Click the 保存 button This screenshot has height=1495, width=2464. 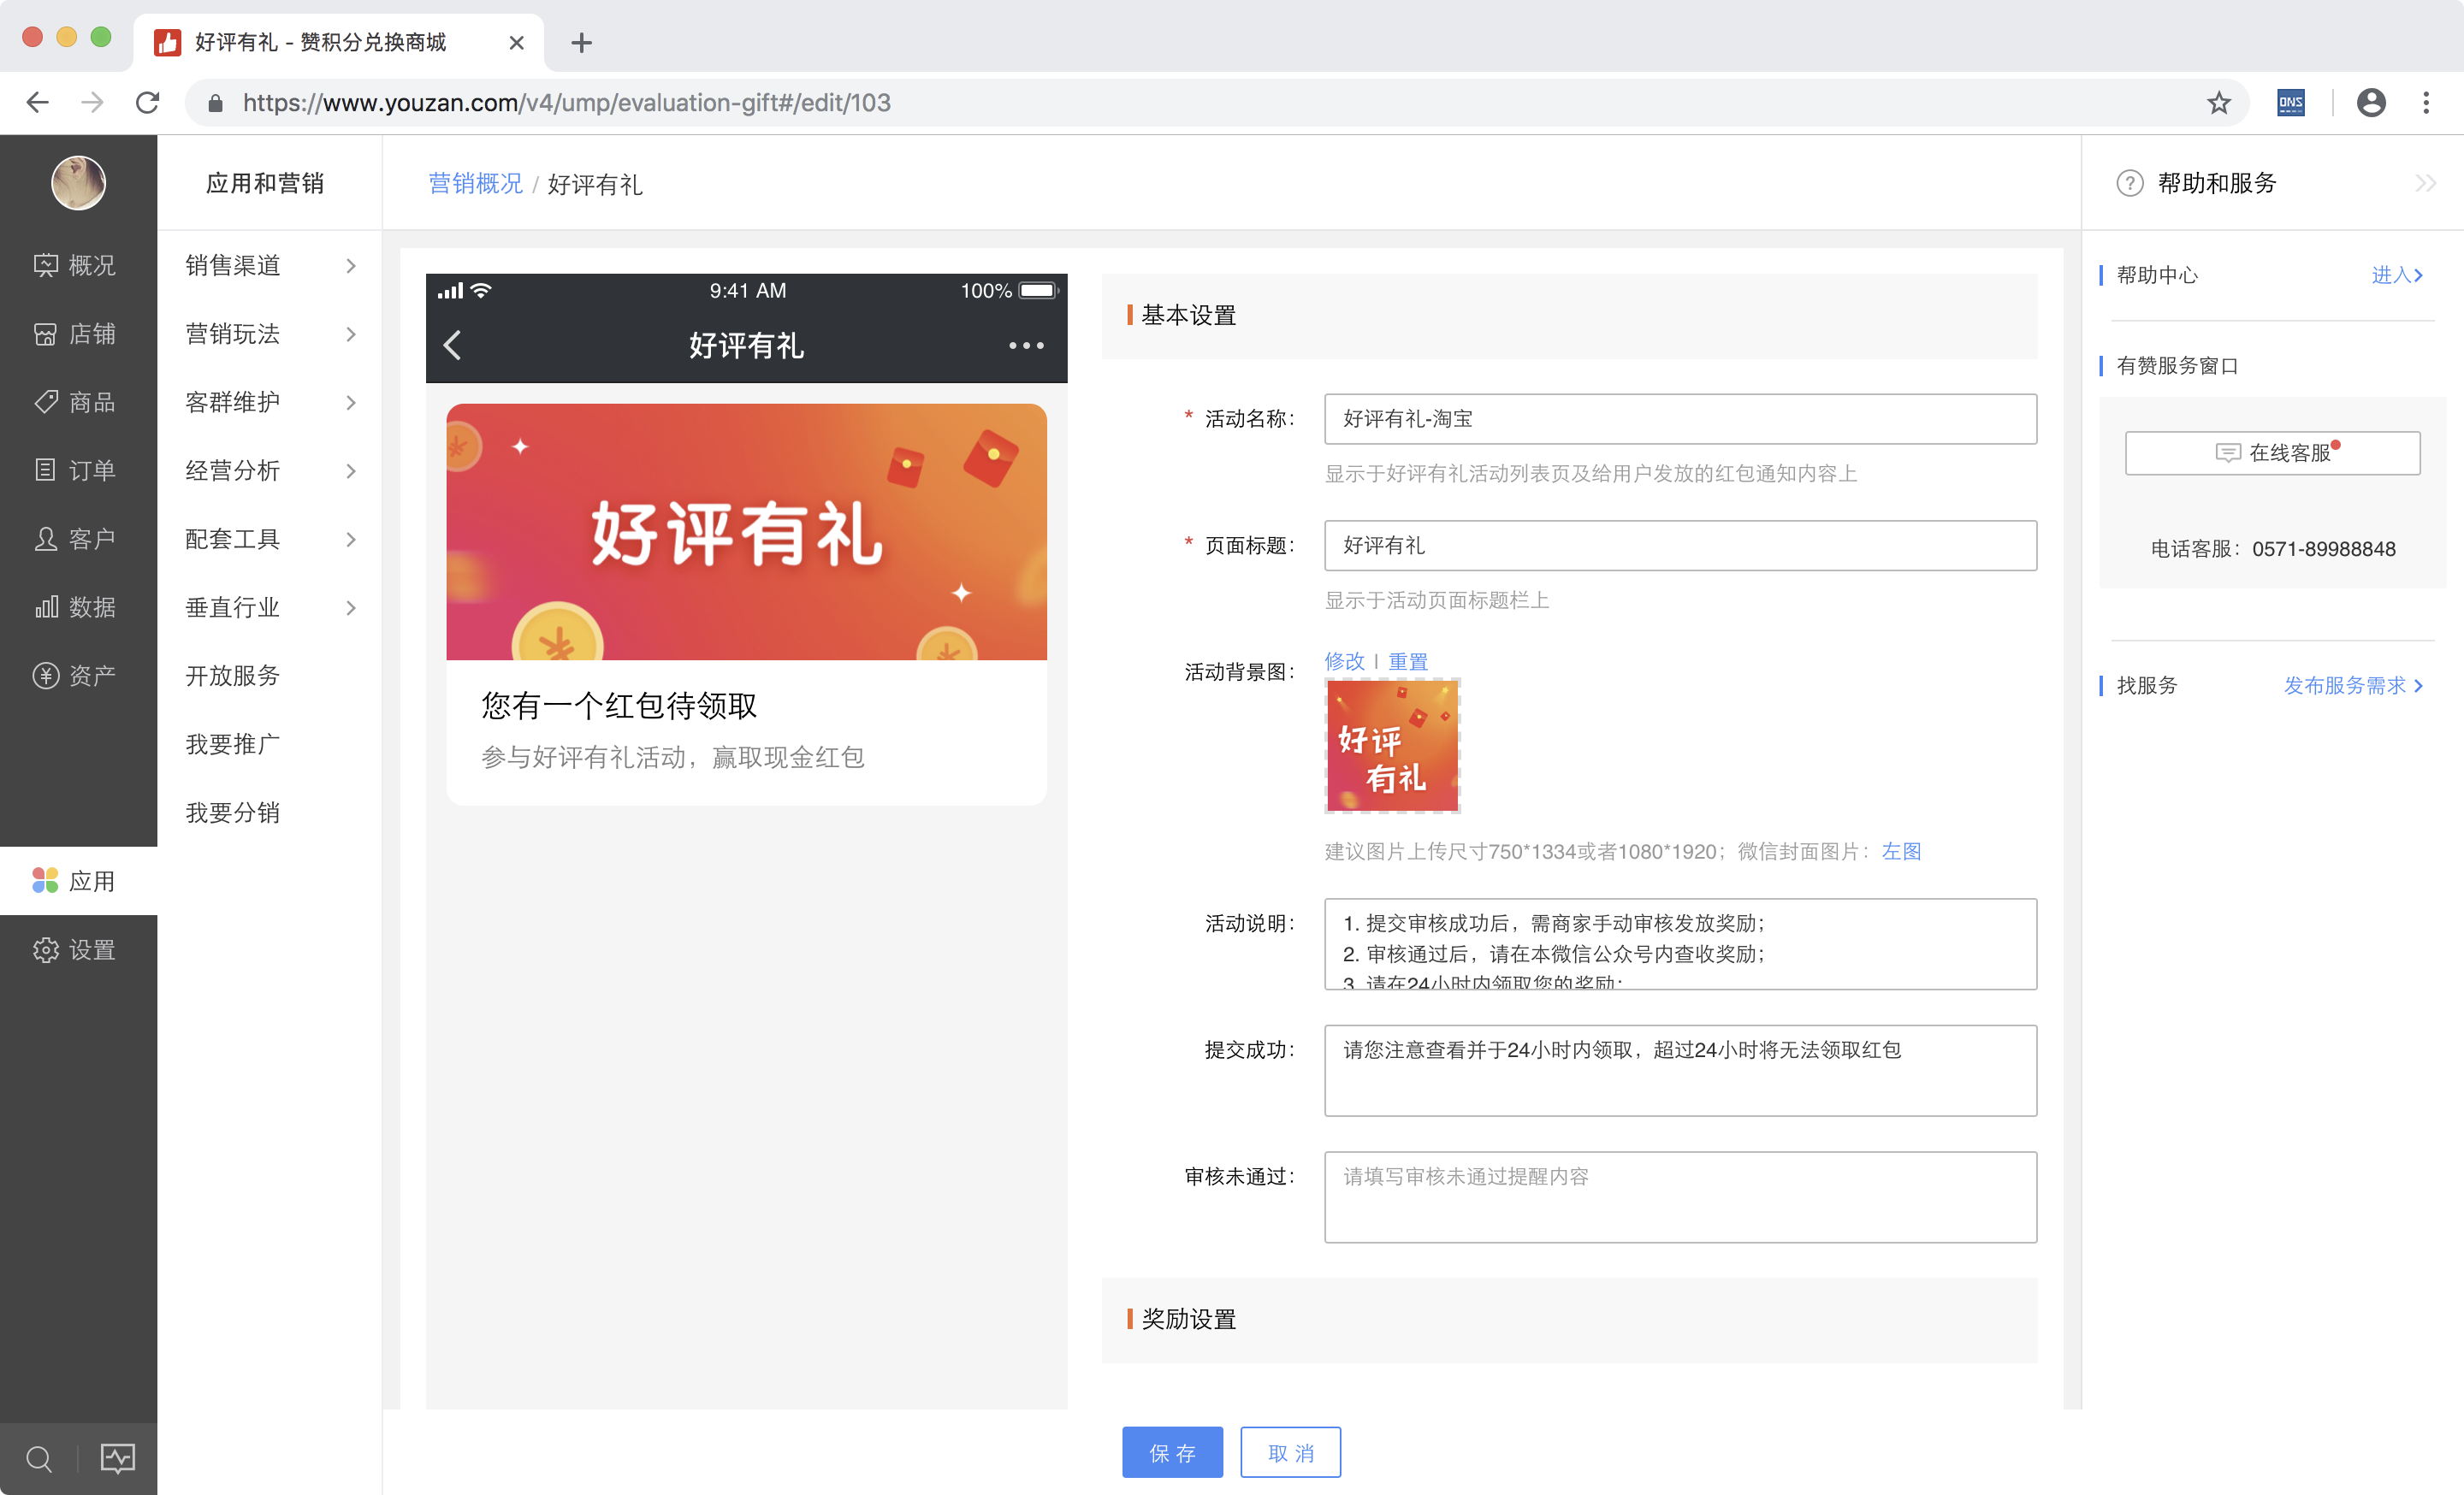1172,1453
